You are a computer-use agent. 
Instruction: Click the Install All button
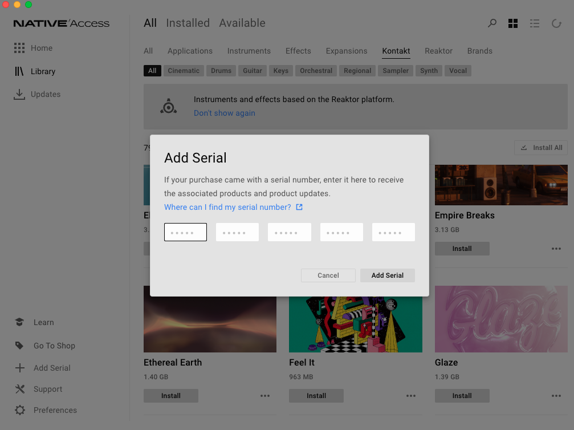541,148
